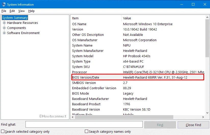
Task: Select the Other OS Description row
Action: [138, 35]
